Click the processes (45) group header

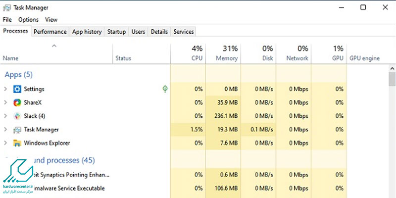[63, 160]
